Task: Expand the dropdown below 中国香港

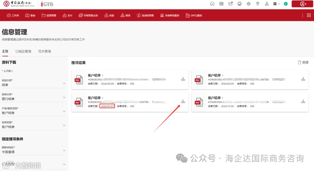Action: [33, 164]
